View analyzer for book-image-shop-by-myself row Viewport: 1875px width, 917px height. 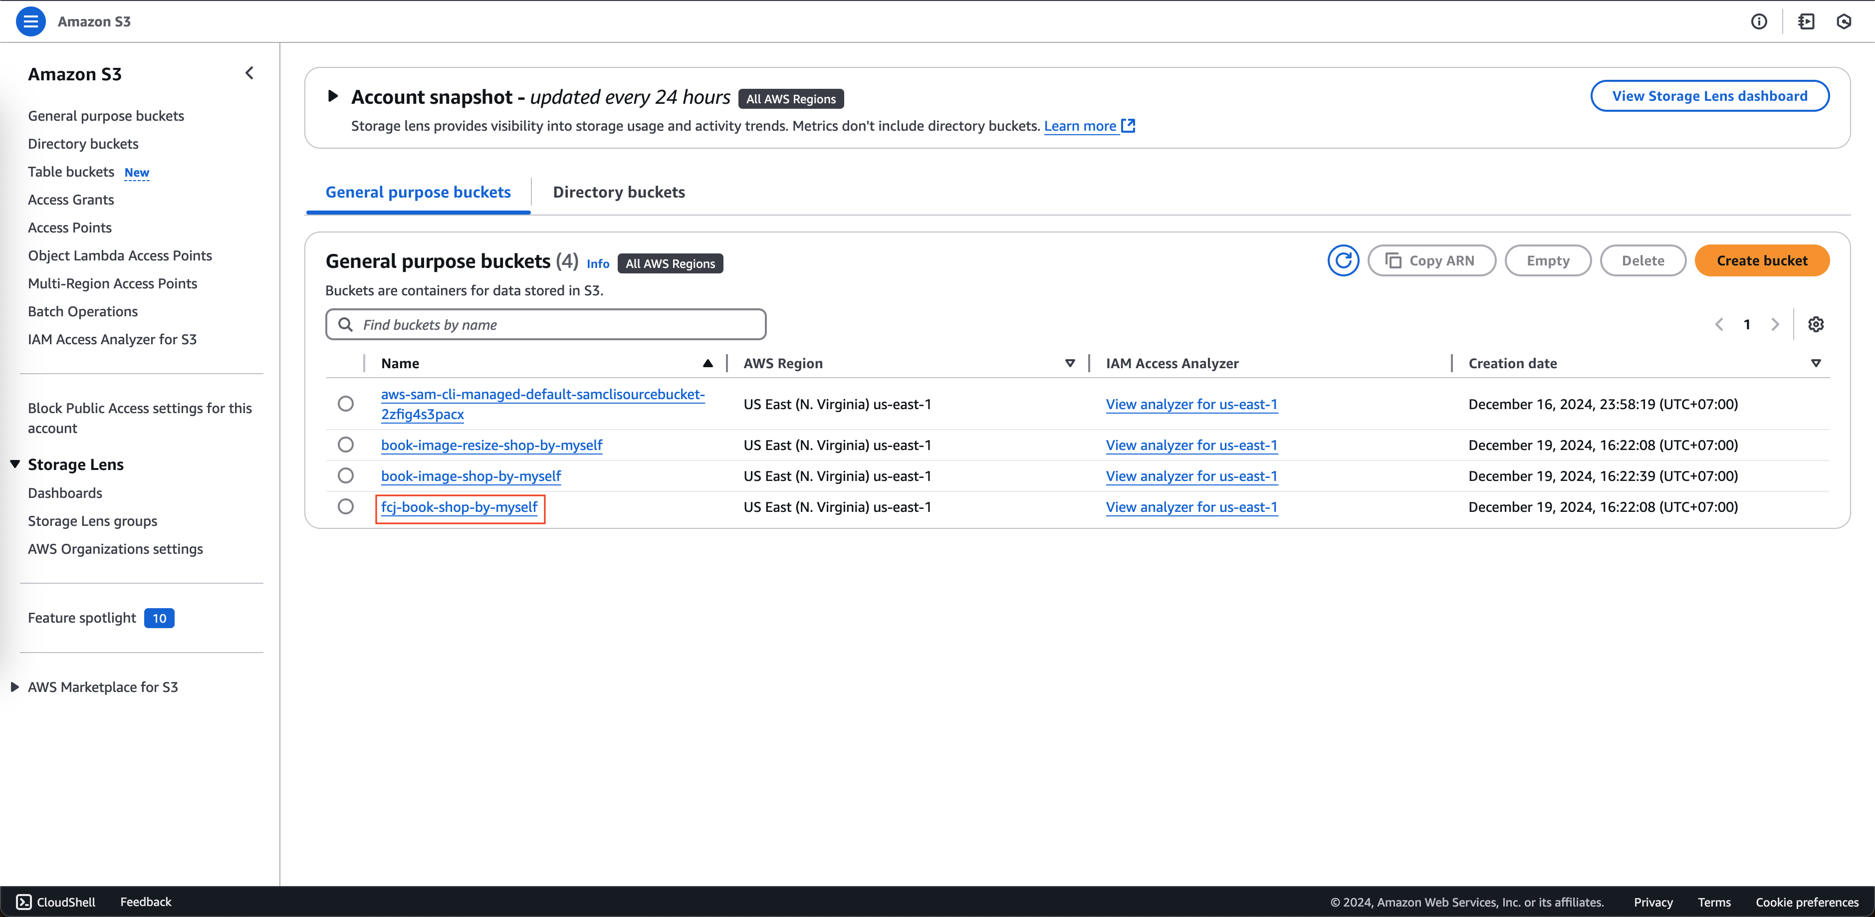click(1191, 476)
